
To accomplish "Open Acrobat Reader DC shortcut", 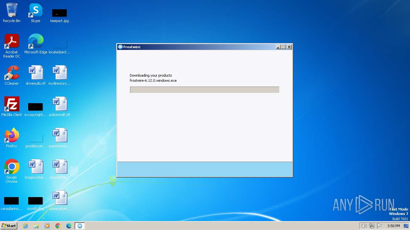I will (12, 46).
